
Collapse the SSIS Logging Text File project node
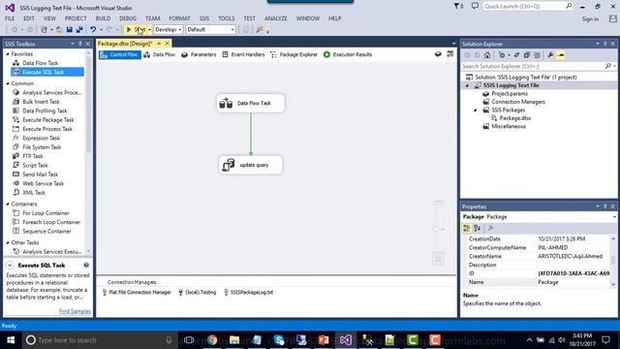(x=467, y=85)
